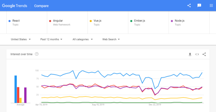Viewport: 216px width, 112px height.
Task: Click the Google Trends logo
Action: click(x=15, y=6)
